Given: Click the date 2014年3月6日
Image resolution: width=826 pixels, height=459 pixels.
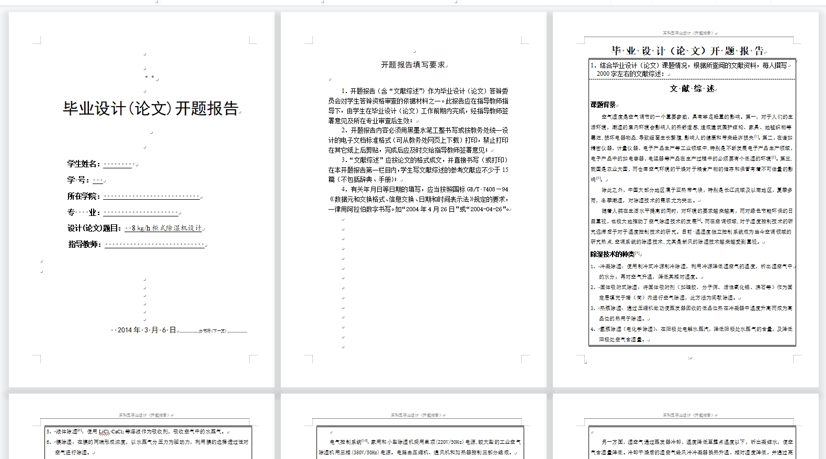Looking at the screenshot, I should (x=146, y=330).
